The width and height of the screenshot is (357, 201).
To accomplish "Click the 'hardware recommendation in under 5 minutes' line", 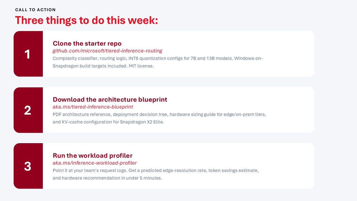I will 107,178.
